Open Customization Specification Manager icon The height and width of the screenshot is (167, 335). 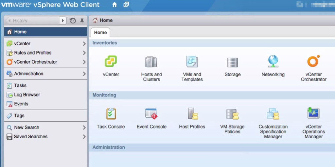point(273,114)
